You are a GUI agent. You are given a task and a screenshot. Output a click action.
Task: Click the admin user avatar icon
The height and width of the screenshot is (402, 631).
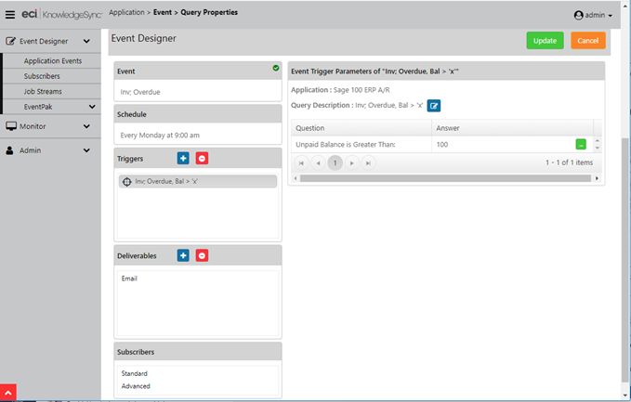click(x=578, y=15)
